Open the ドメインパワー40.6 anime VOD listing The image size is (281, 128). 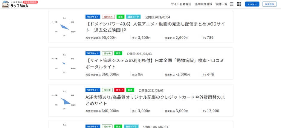point(155,27)
